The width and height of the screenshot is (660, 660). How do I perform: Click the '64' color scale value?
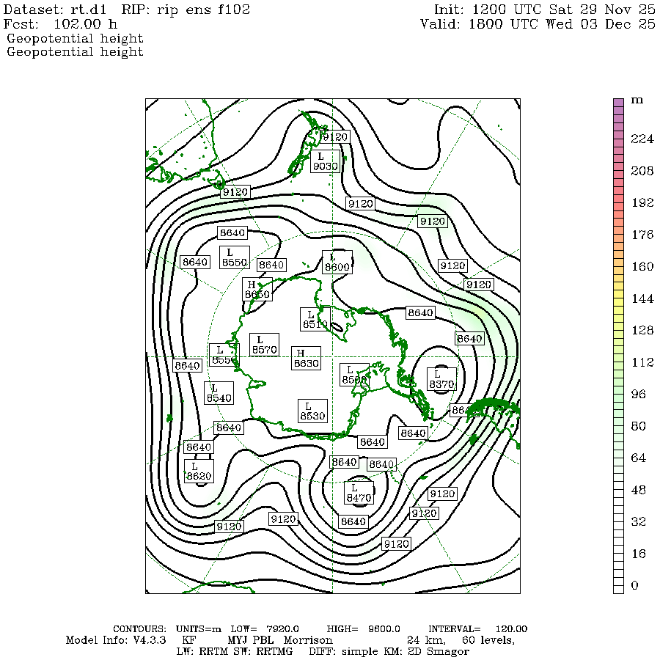(x=638, y=458)
